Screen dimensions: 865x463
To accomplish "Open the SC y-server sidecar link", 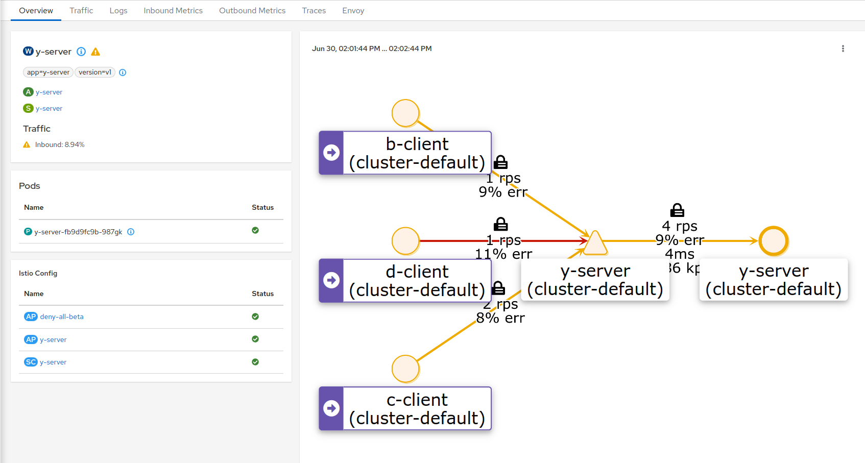I will click(53, 362).
